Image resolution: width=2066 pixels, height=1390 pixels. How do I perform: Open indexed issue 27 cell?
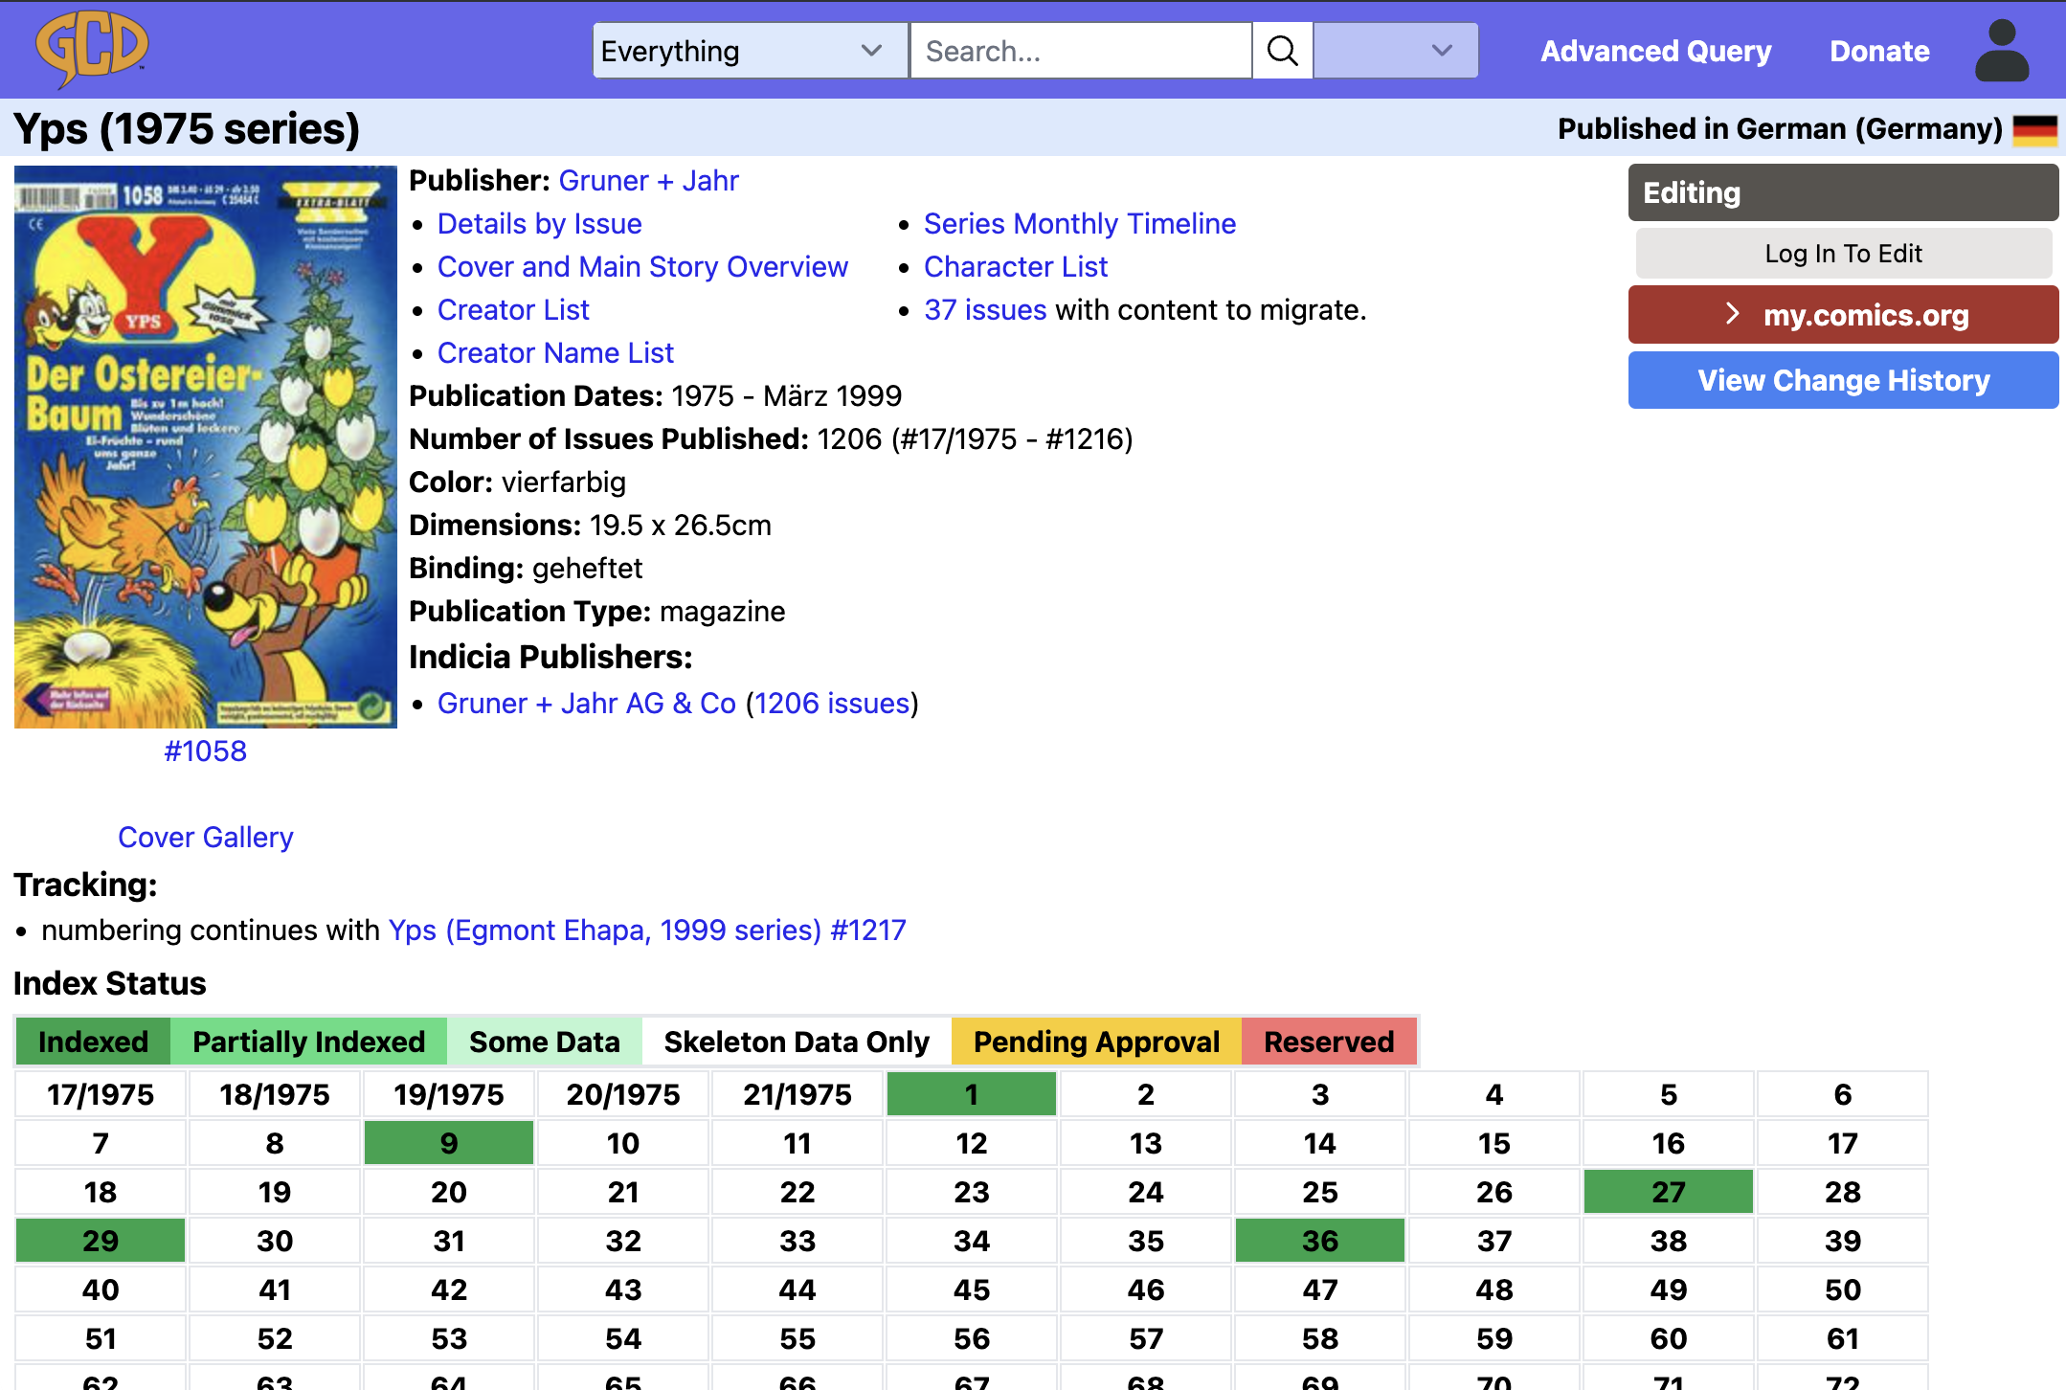[1669, 1192]
